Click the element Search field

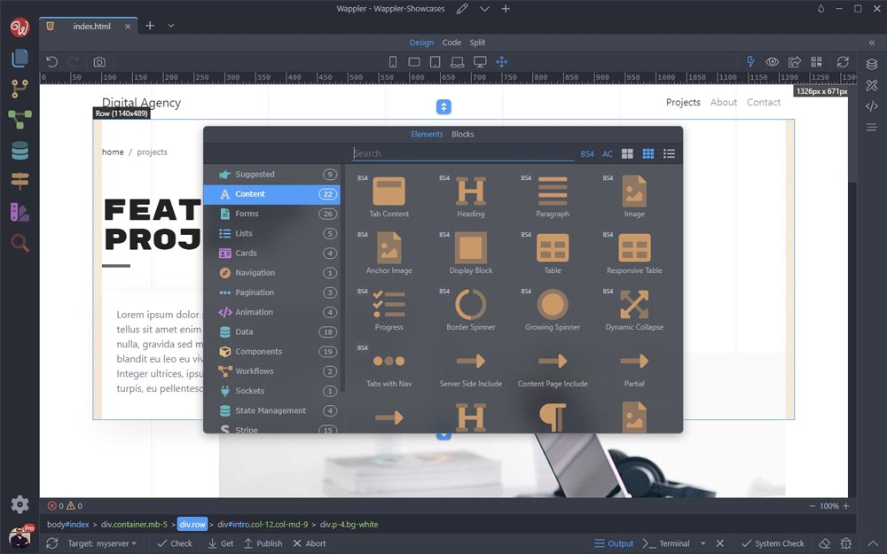pyautogui.click(x=462, y=153)
